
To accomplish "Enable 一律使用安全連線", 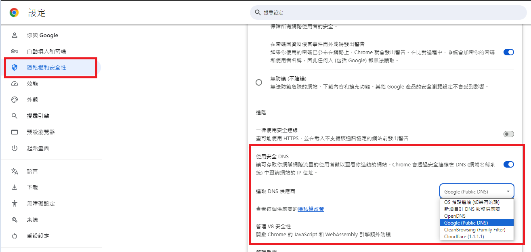I will pos(508,134).
